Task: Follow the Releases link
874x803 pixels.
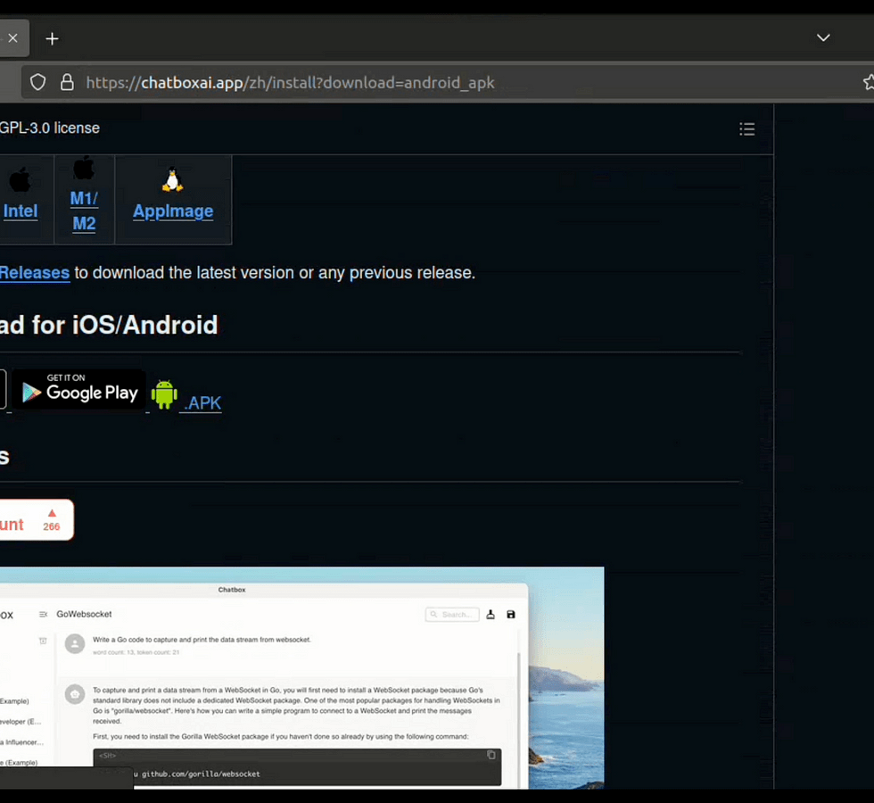Action: click(35, 273)
